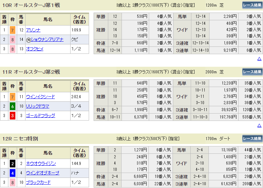Image resolution: width=263 pixels, height=188 pixels.
Task: Select the 12R 馬単 payout 13,160円
Action: [229, 150]
